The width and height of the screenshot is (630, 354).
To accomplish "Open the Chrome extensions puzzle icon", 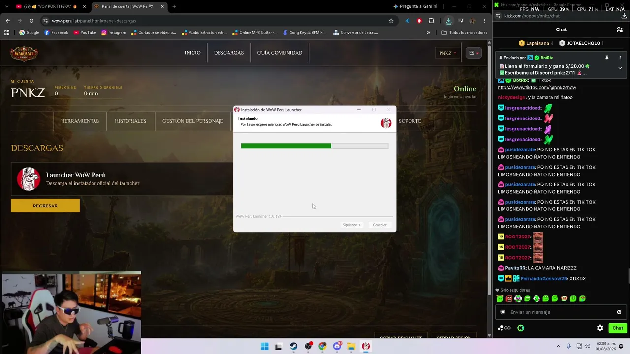I will 432,21.
